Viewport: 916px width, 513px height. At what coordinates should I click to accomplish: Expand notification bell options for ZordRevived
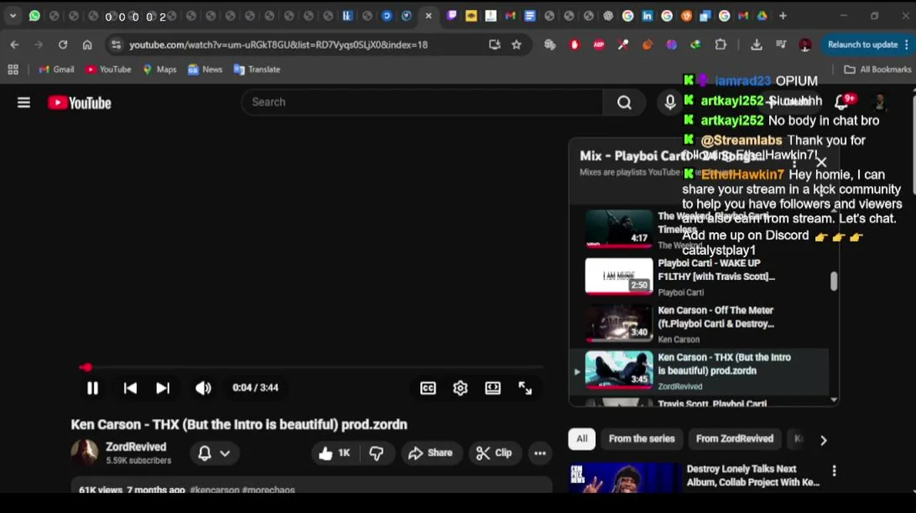[213, 453]
